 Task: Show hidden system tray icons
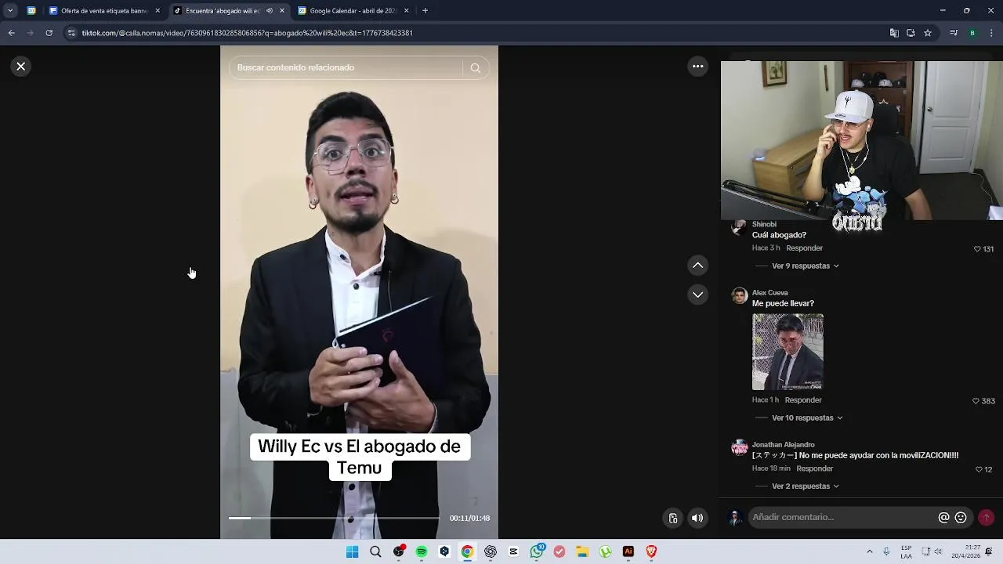click(x=869, y=551)
